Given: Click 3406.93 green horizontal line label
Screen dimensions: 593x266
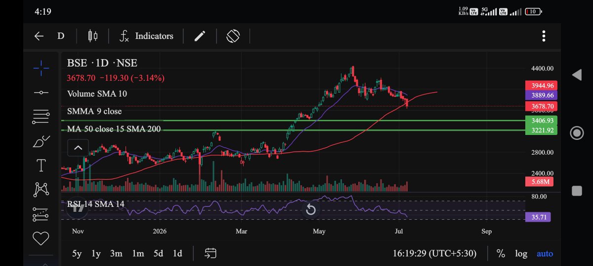Looking at the screenshot, I should [x=541, y=120].
